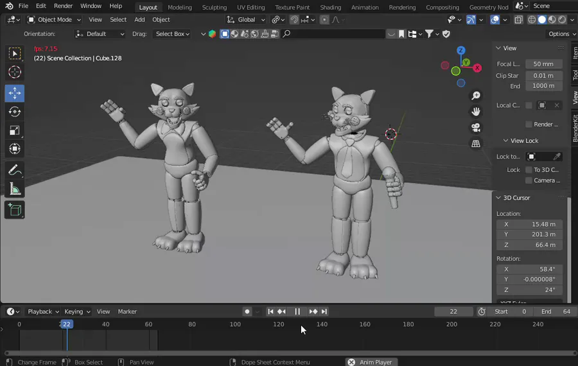Toggle use preview range clock icon

pos(482,311)
